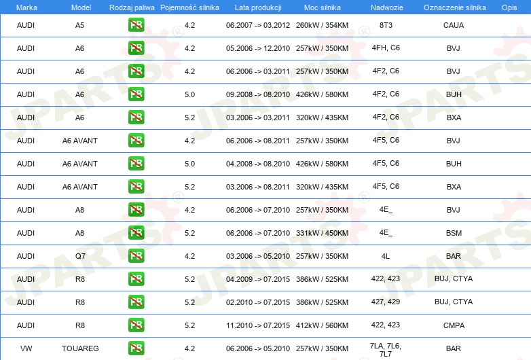Click the Opis column header
Viewport: 531px width, 360px height.
tap(509, 7)
